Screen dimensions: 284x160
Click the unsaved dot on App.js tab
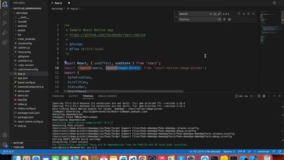pyautogui.click(x=69, y=3)
